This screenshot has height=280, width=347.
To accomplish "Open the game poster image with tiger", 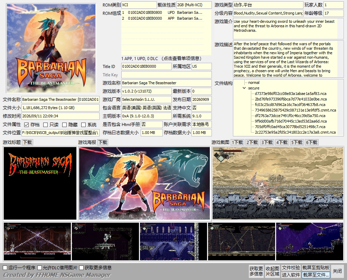I will tap(144, 183).
